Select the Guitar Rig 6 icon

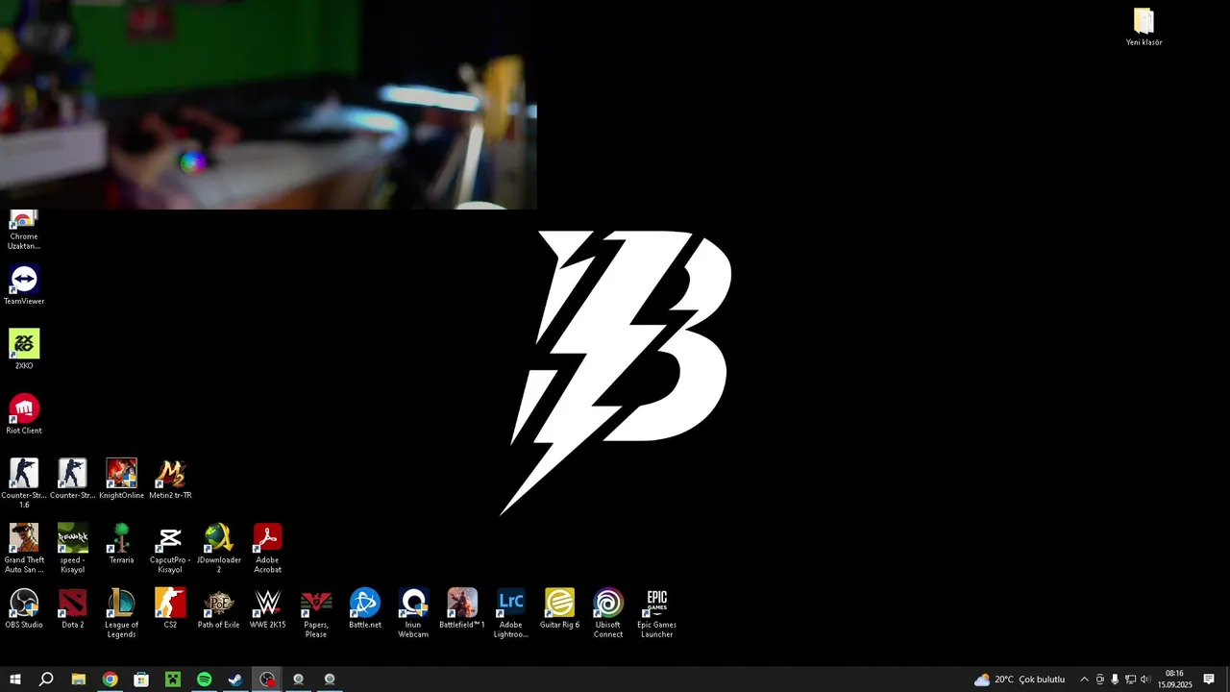[x=559, y=607]
